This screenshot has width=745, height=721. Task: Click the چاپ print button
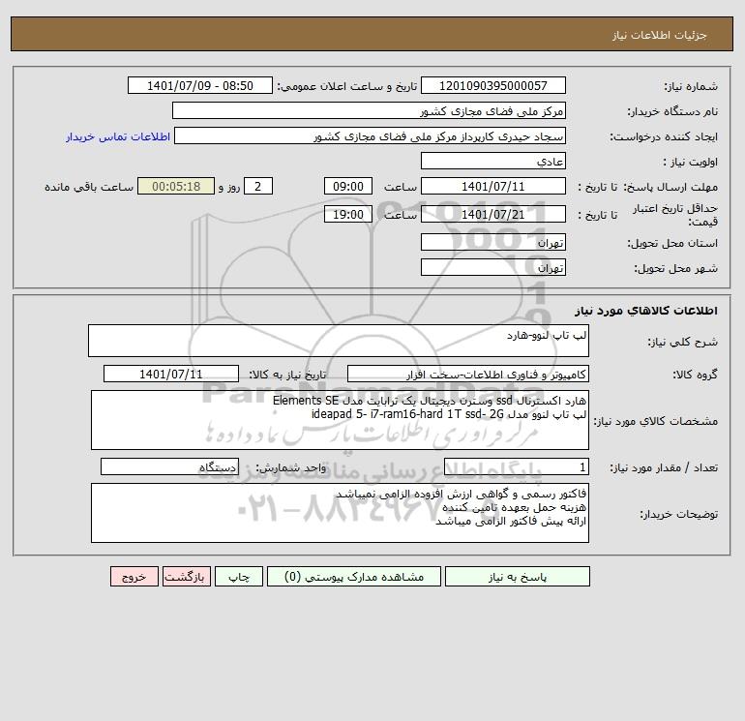click(239, 577)
